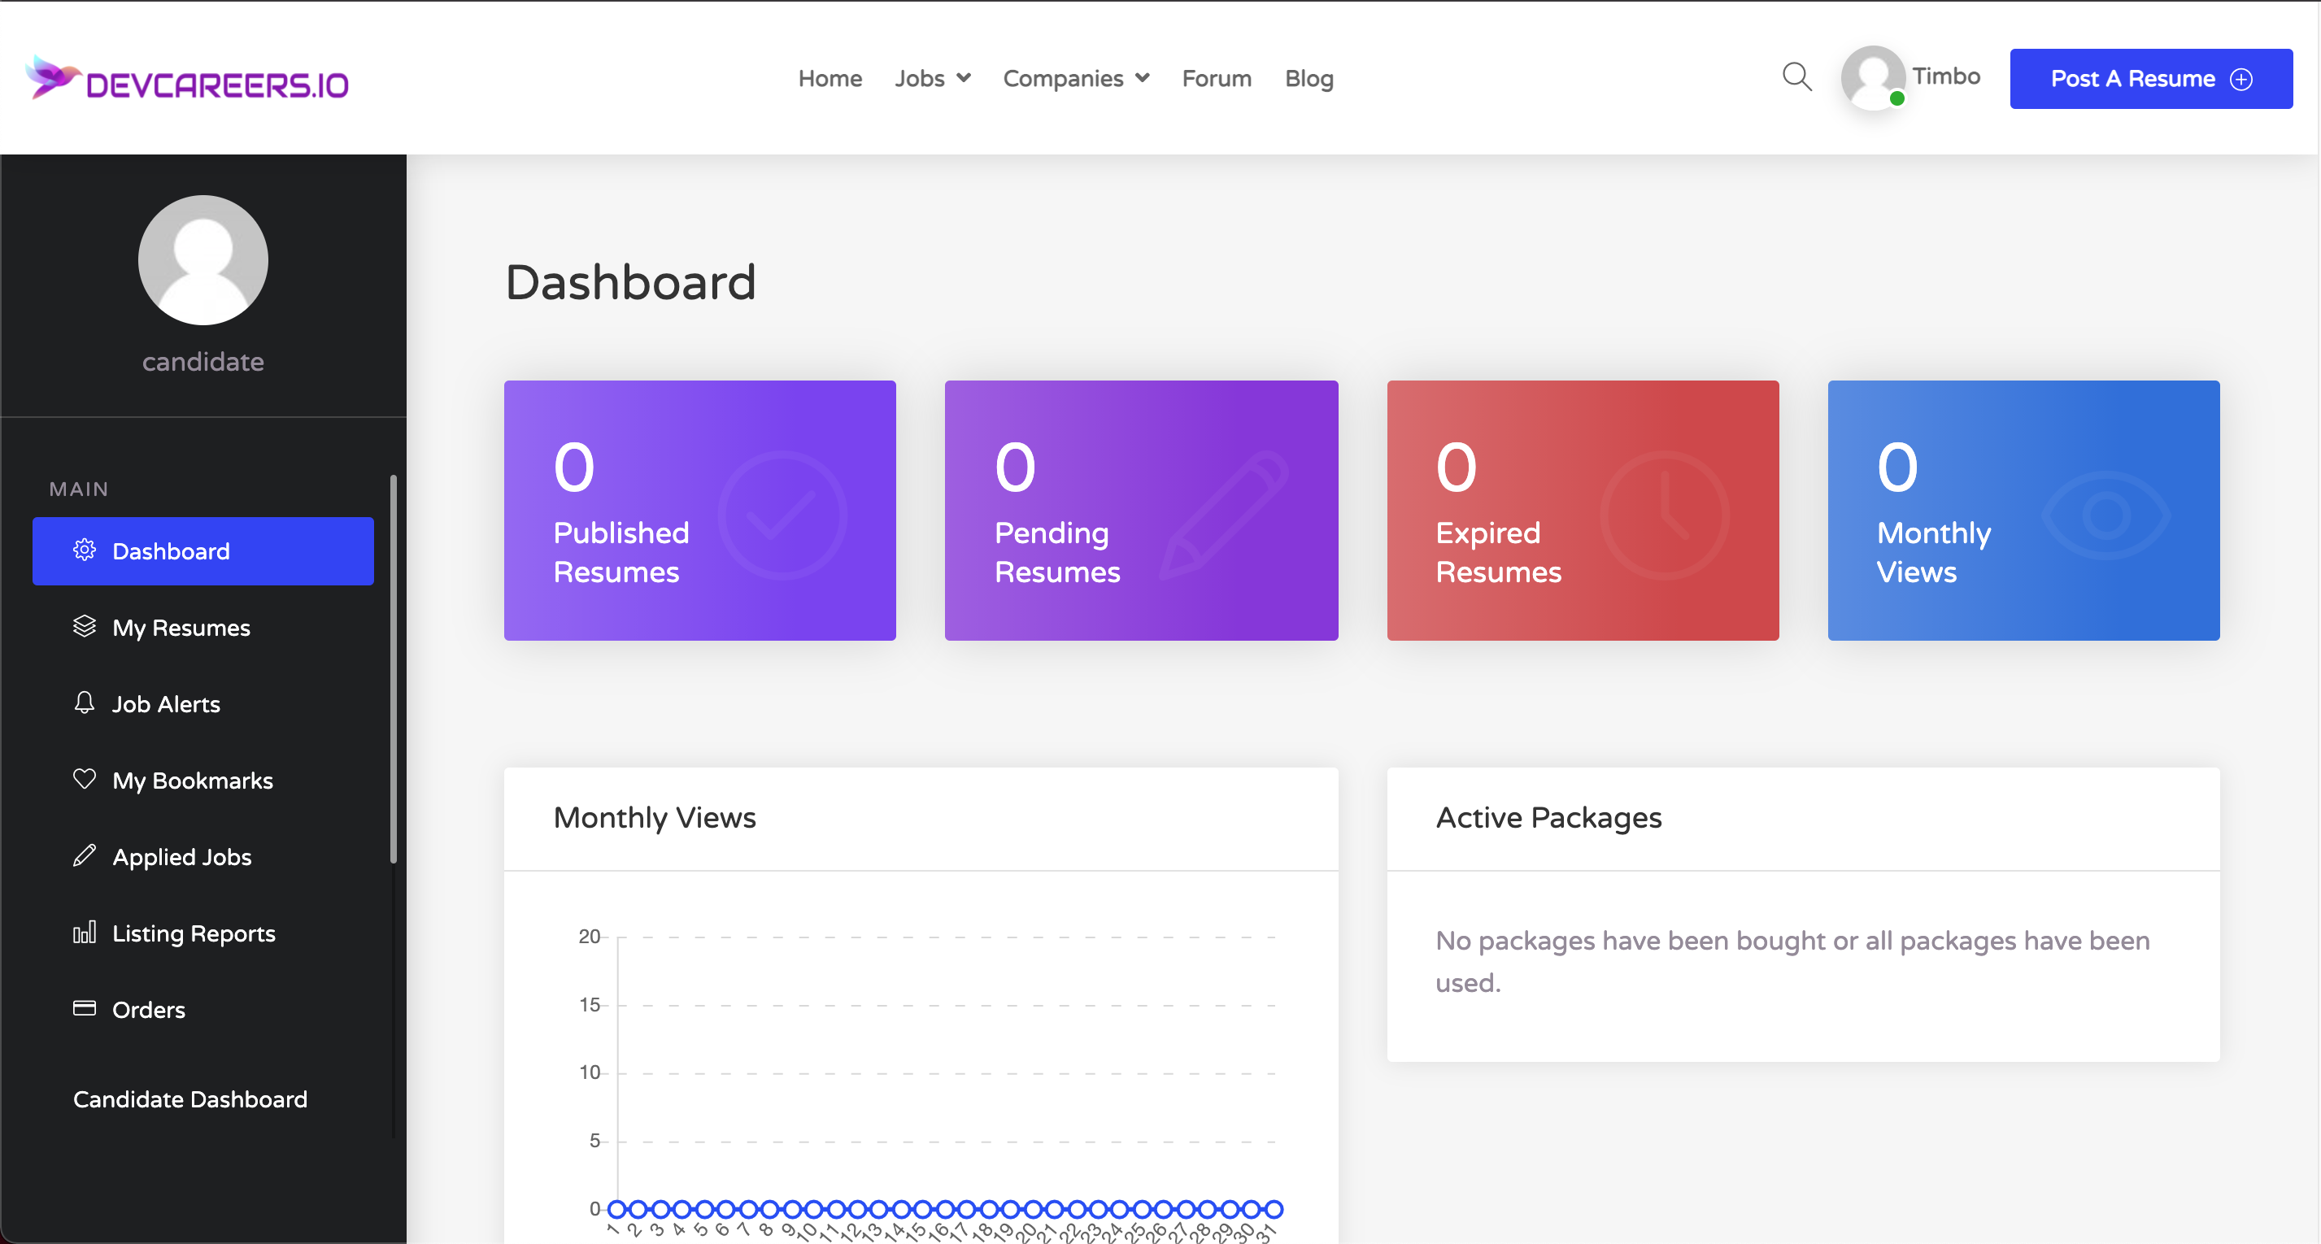
Task: Go to the Blog page
Action: [x=1309, y=79]
